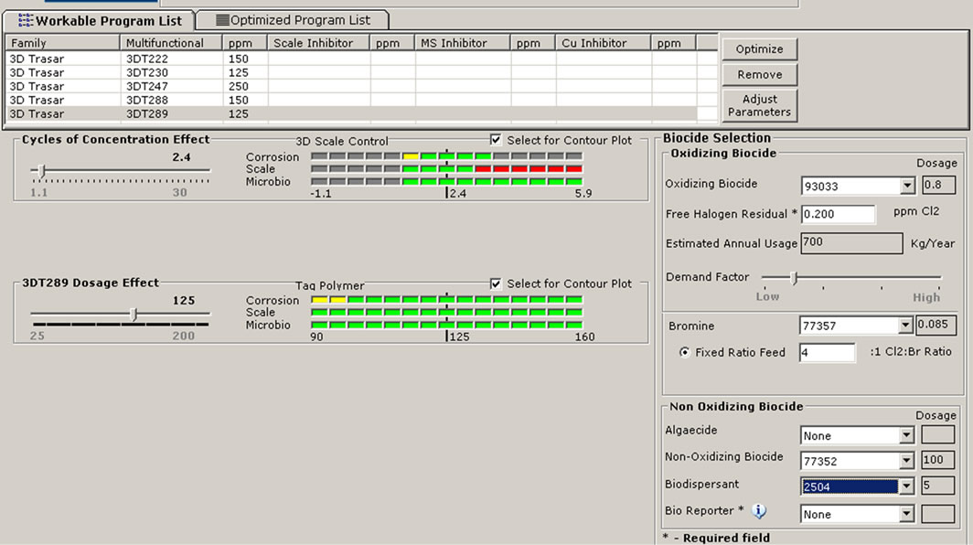Adjust the Cycles of Concentration slider handle
The width and height of the screenshot is (973, 545).
tap(41, 171)
